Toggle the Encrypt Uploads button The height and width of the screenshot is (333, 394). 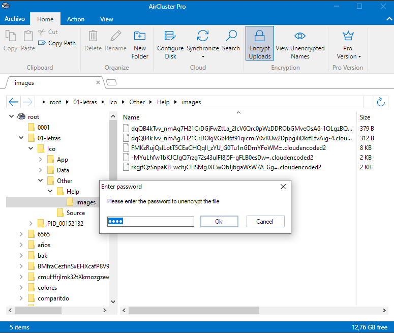[260, 44]
